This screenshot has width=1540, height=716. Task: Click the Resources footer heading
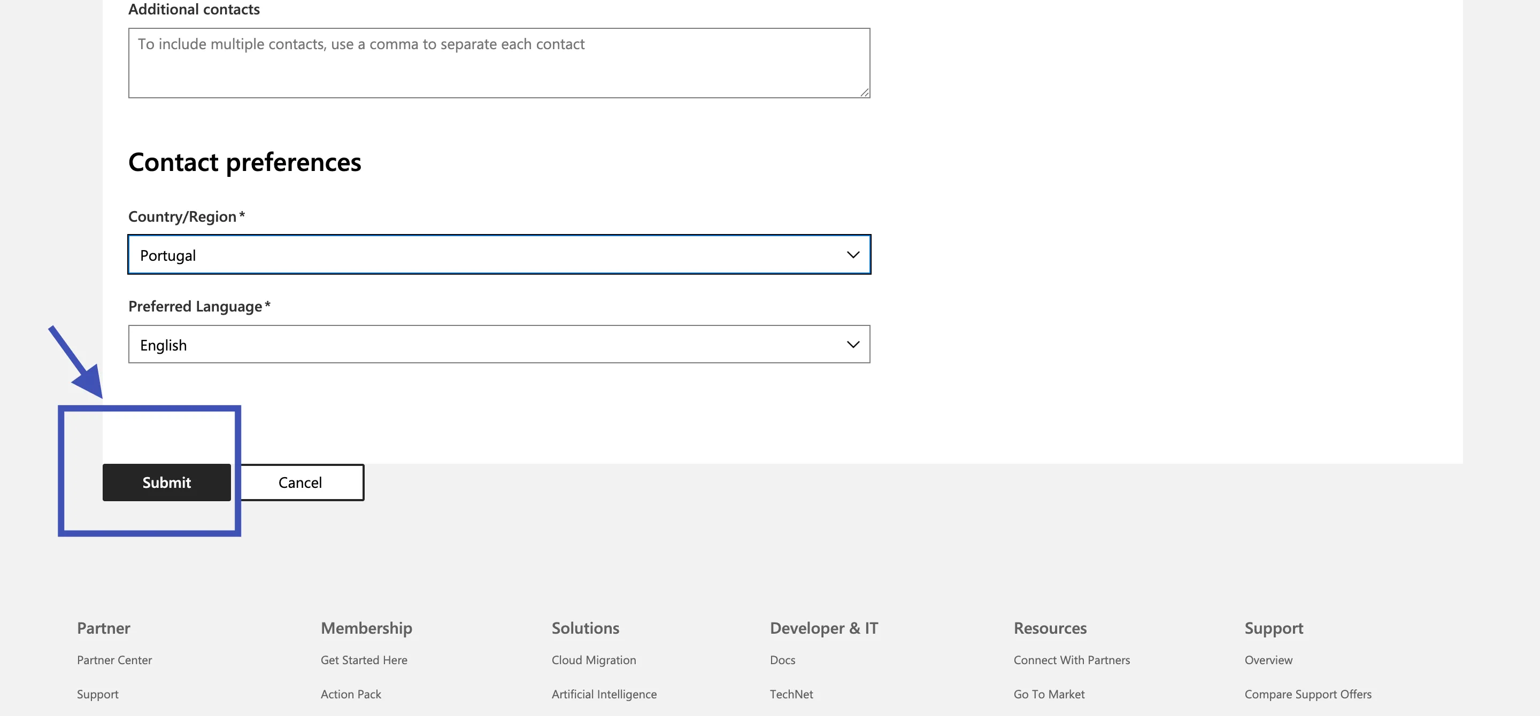tap(1050, 628)
